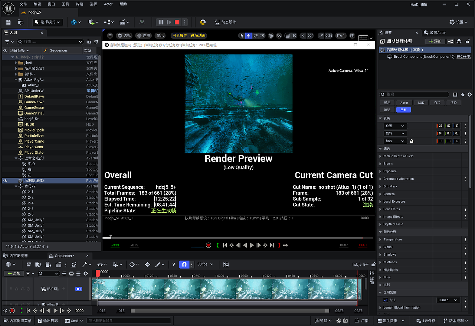Open the 设置 settings dropdown

(x=459, y=22)
